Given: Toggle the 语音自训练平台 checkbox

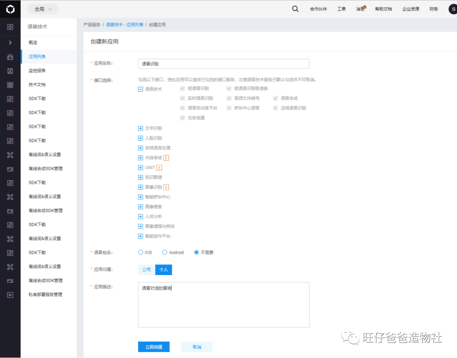Looking at the screenshot, I should click(182, 108).
